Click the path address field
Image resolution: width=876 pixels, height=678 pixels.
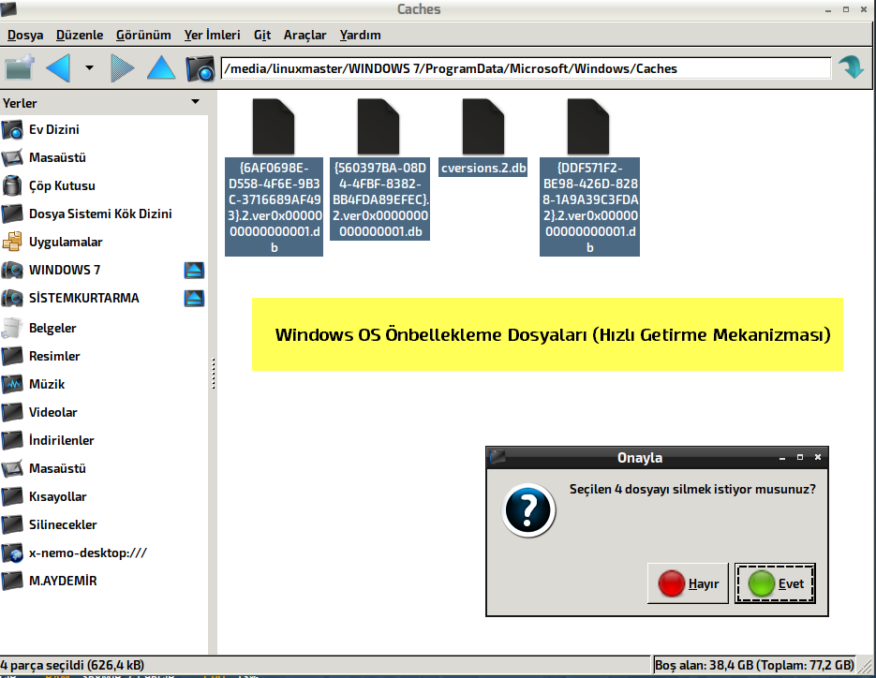tap(526, 68)
